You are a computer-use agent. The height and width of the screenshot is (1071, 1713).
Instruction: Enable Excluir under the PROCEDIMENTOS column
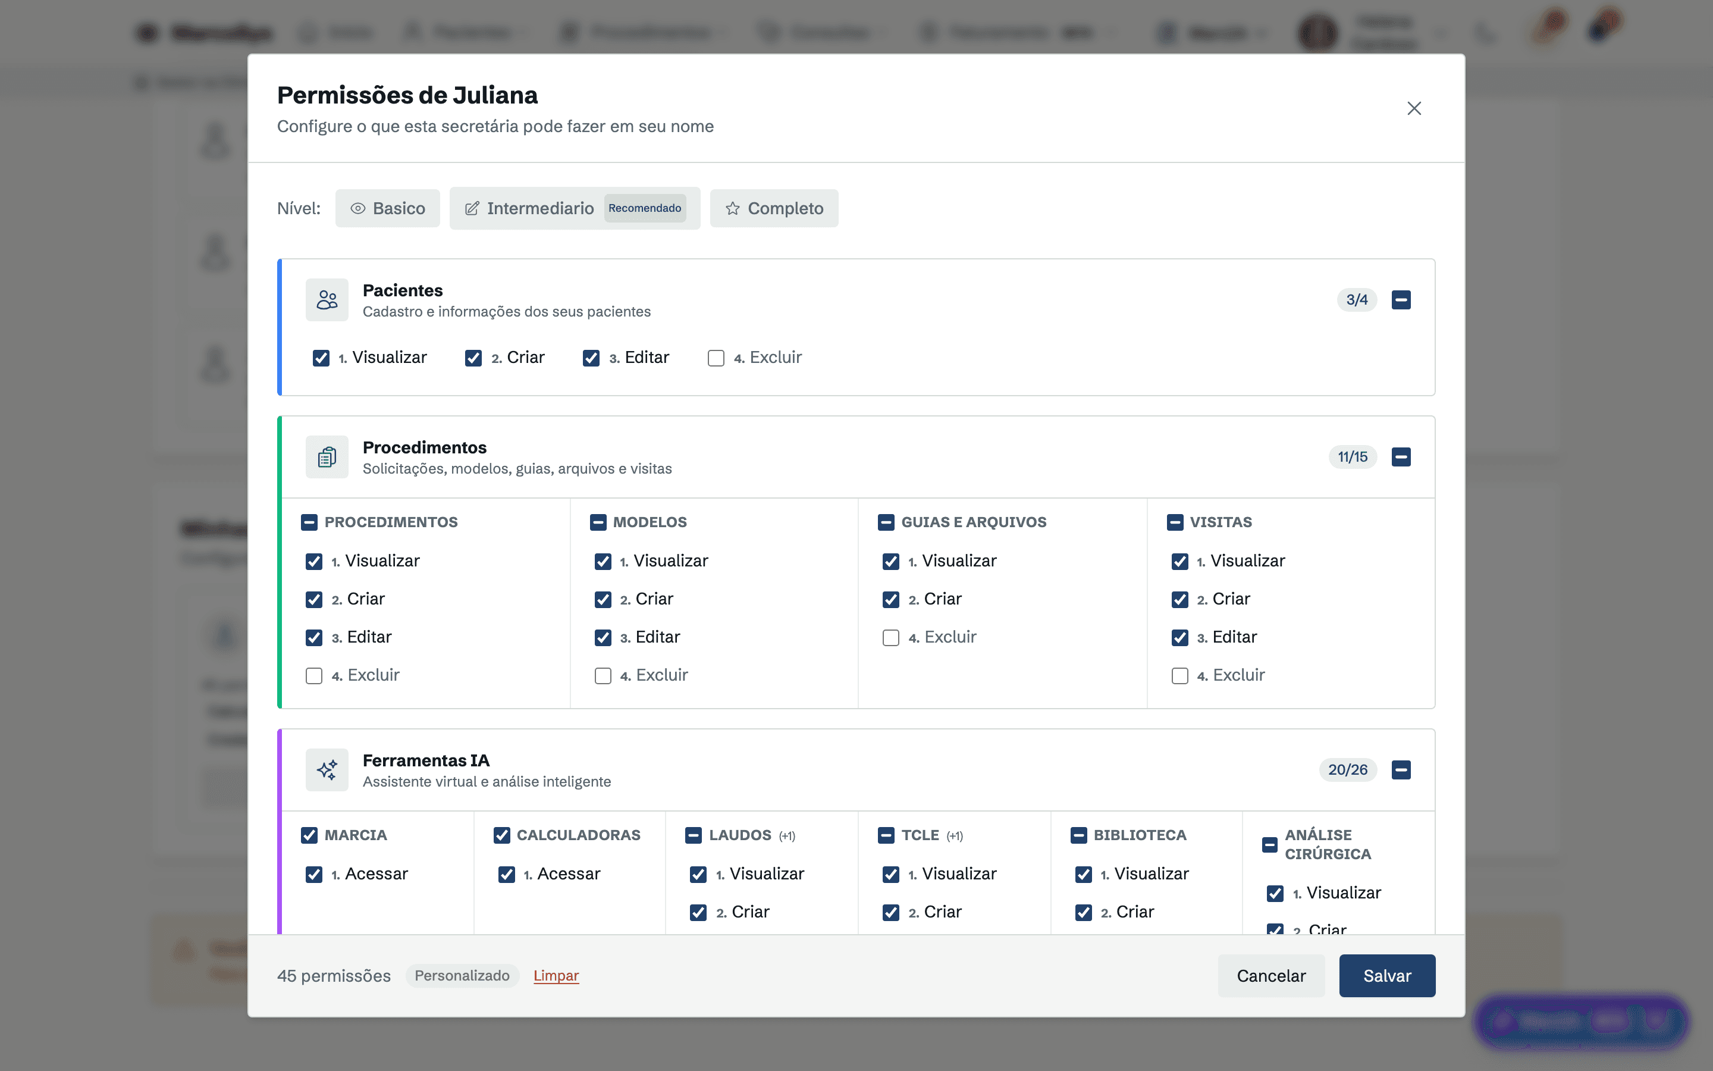click(x=314, y=676)
